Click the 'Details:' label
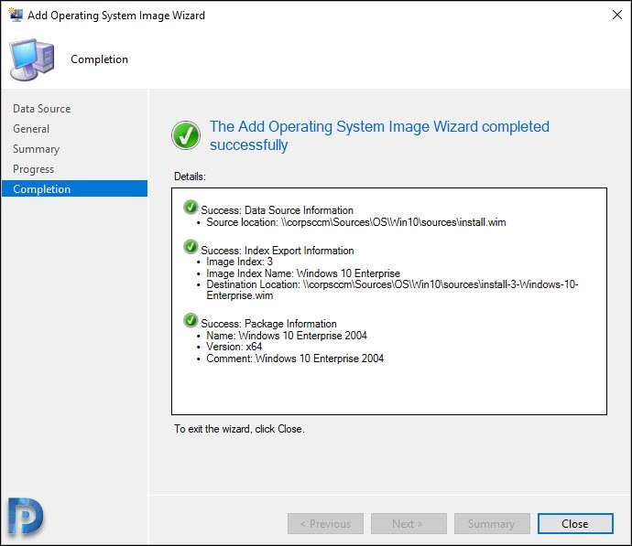The height and width of the screenshot is (546, 632). 190,177
